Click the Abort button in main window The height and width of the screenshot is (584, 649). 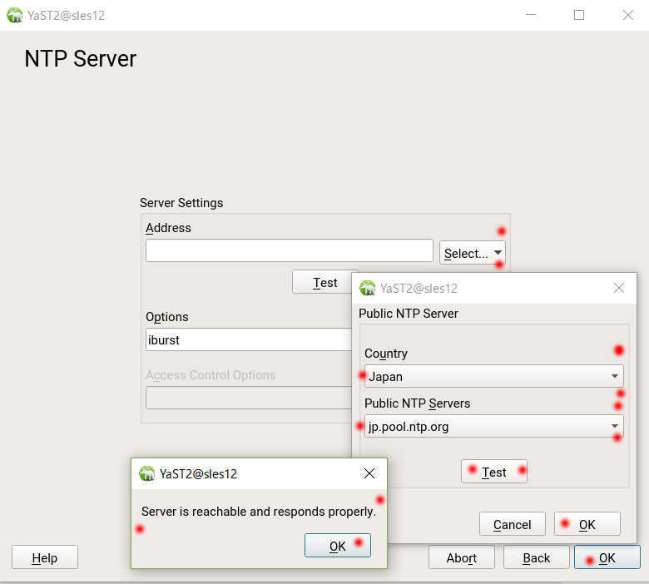click(x=462, y=557)
